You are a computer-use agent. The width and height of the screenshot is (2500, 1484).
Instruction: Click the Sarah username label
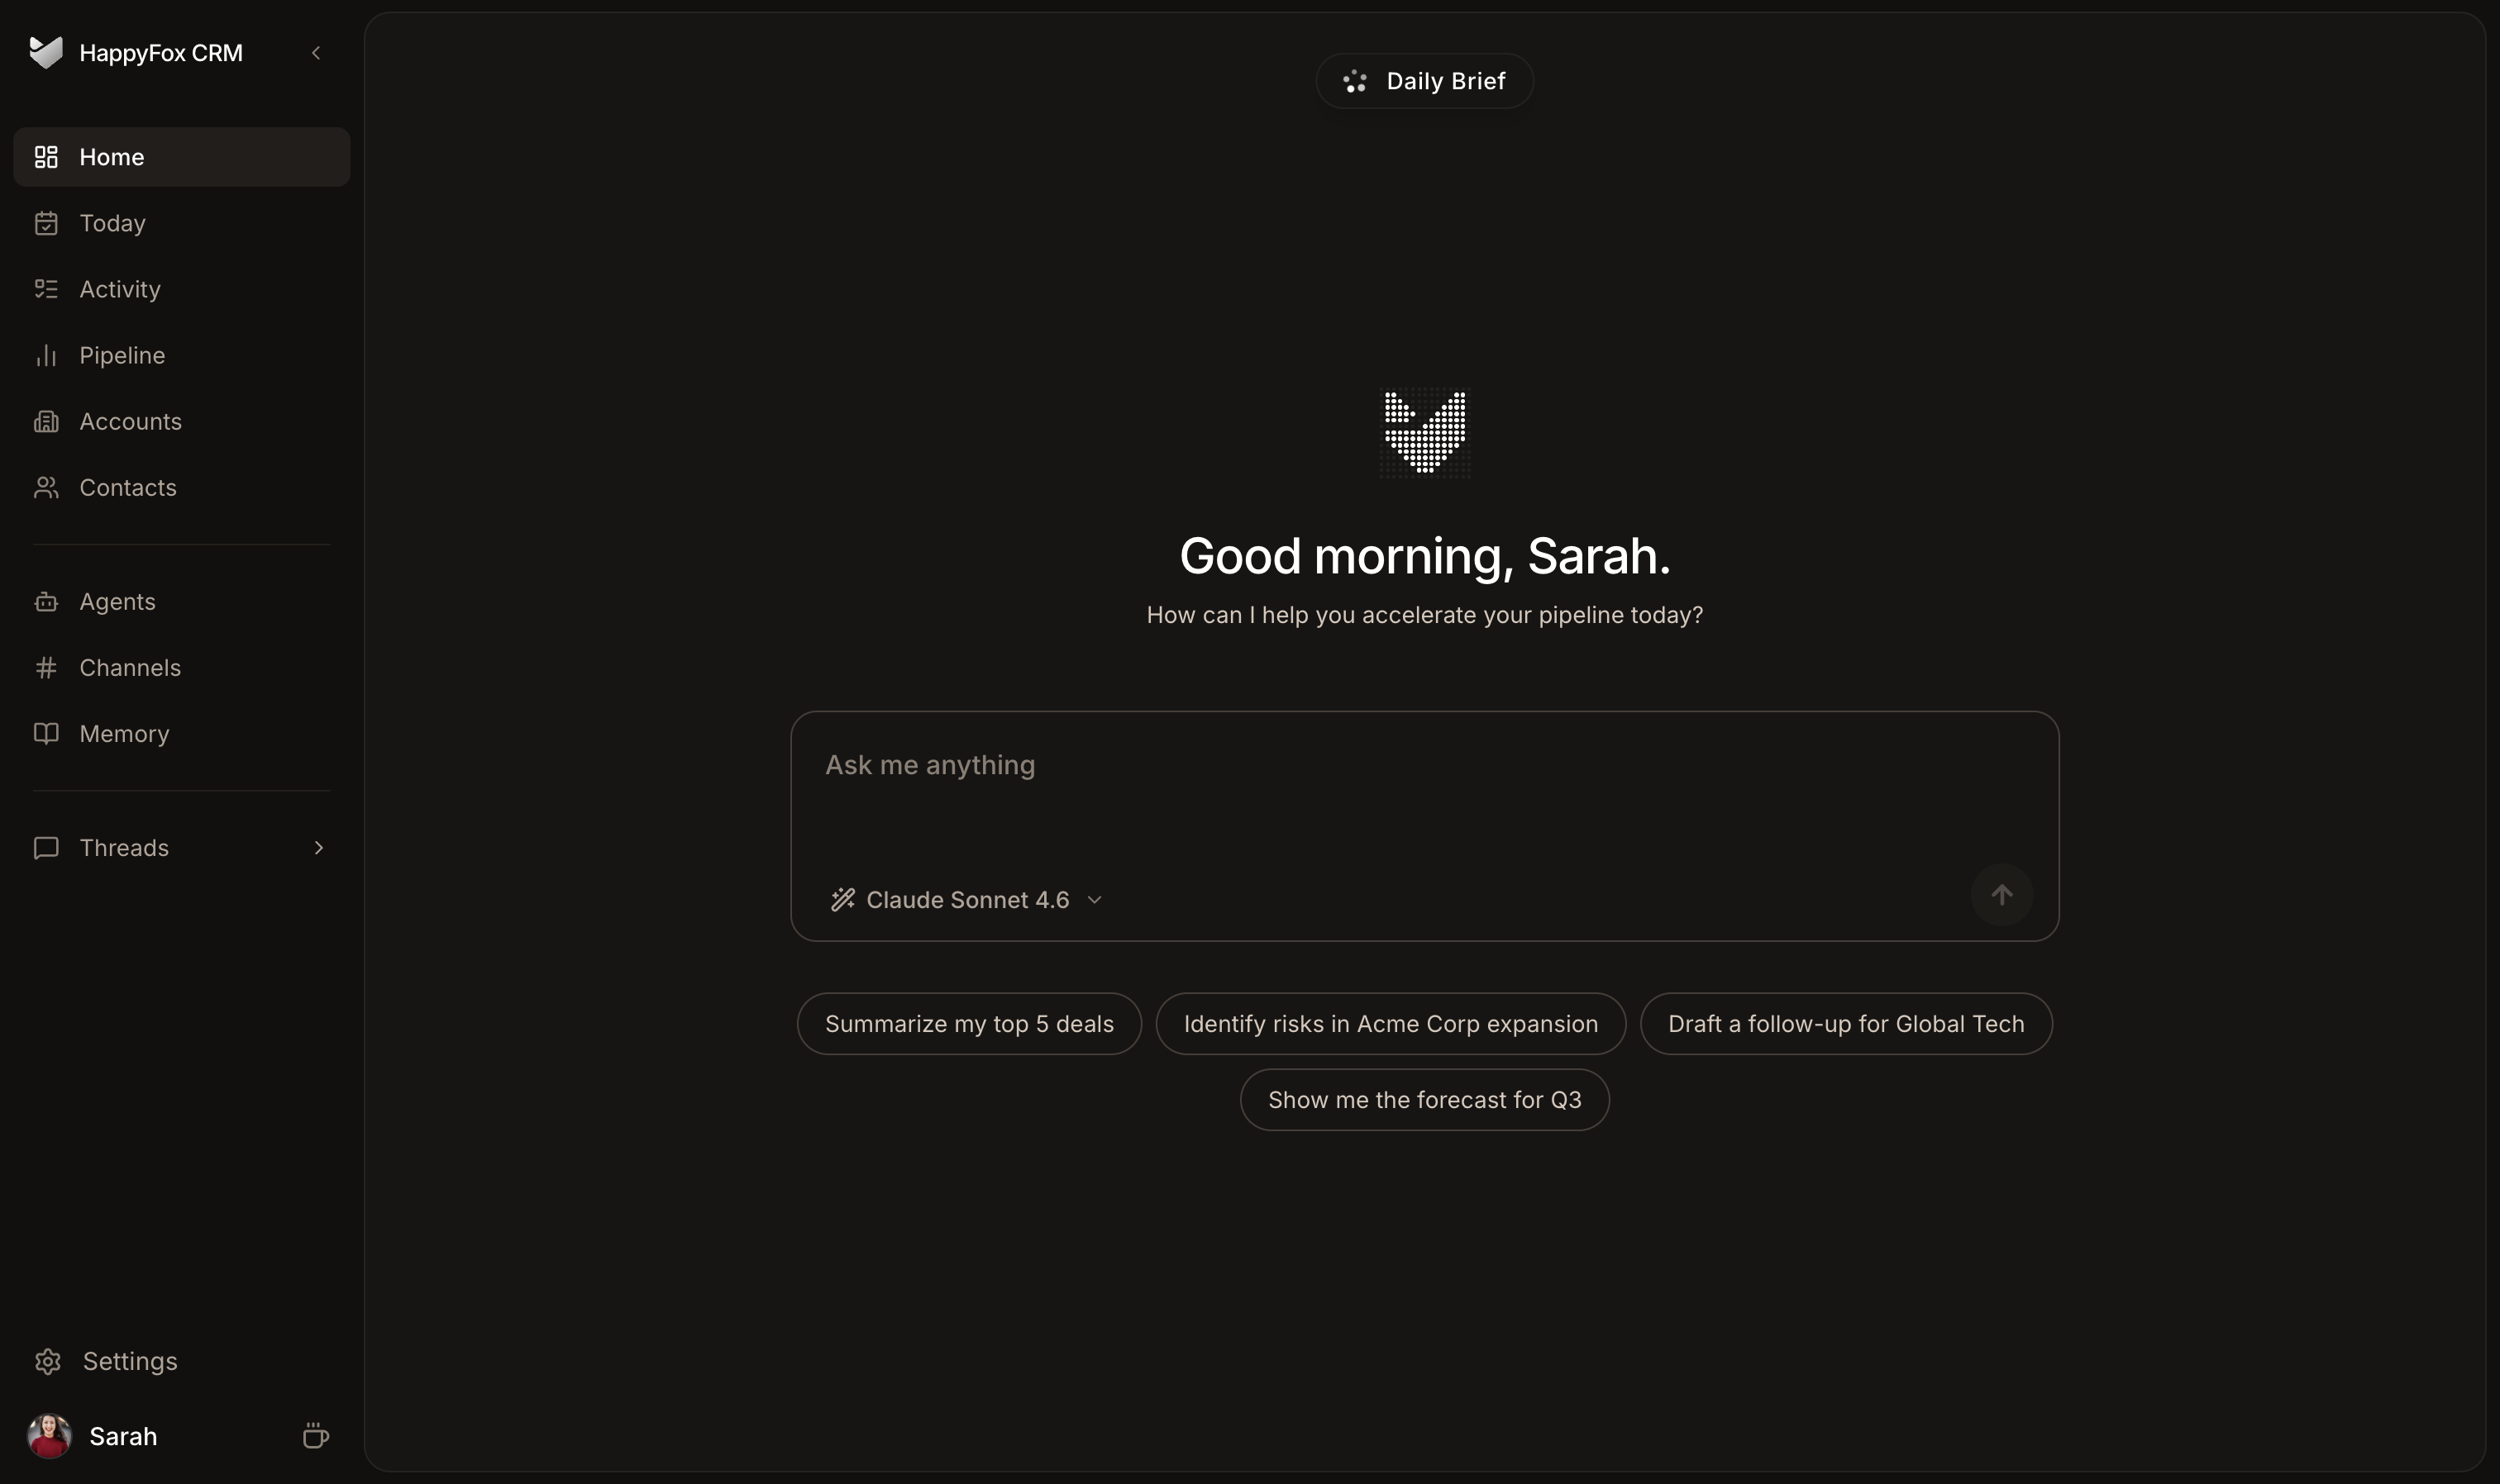click(x=123, y=1436)
